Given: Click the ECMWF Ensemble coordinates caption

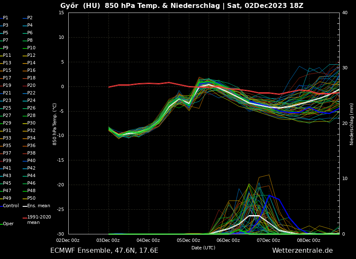Looking at the screenshot, I should [104, 251].
